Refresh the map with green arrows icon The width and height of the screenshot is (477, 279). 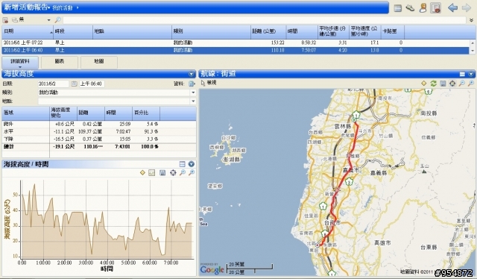coord(434,83)
